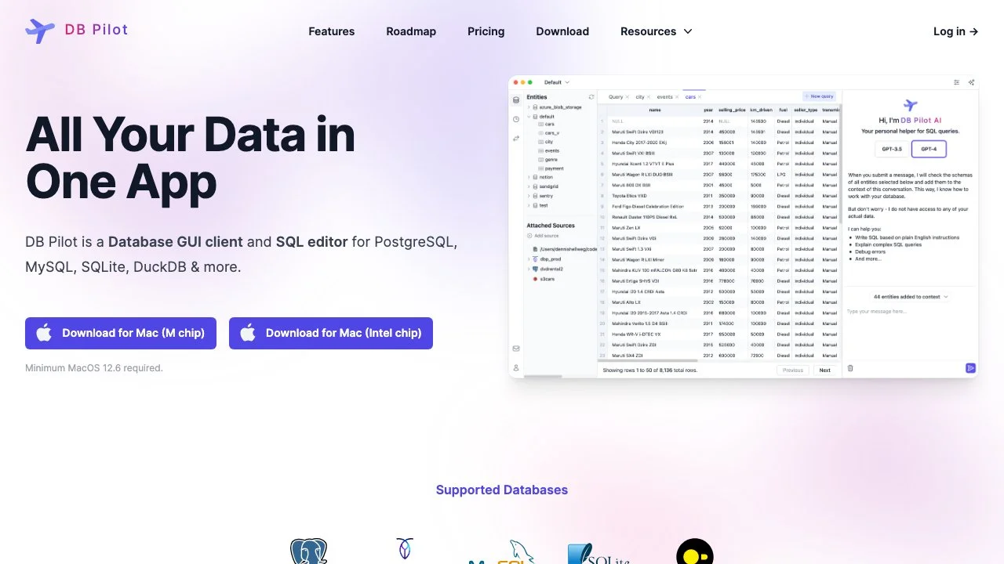Screen dimensions: 1004x564
Task: Click the Next pagination button
Action: [x=824, y=370]
